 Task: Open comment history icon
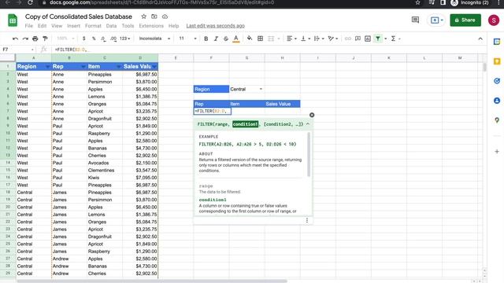tap(415, 20)
